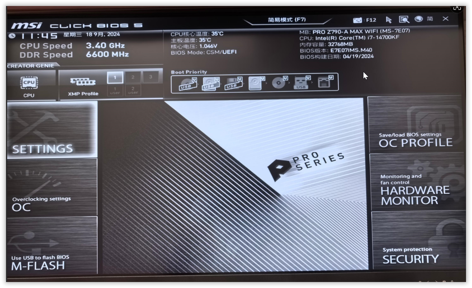Click the CPU Intel Core i7-14700KF line

click(x=349, y=38)
